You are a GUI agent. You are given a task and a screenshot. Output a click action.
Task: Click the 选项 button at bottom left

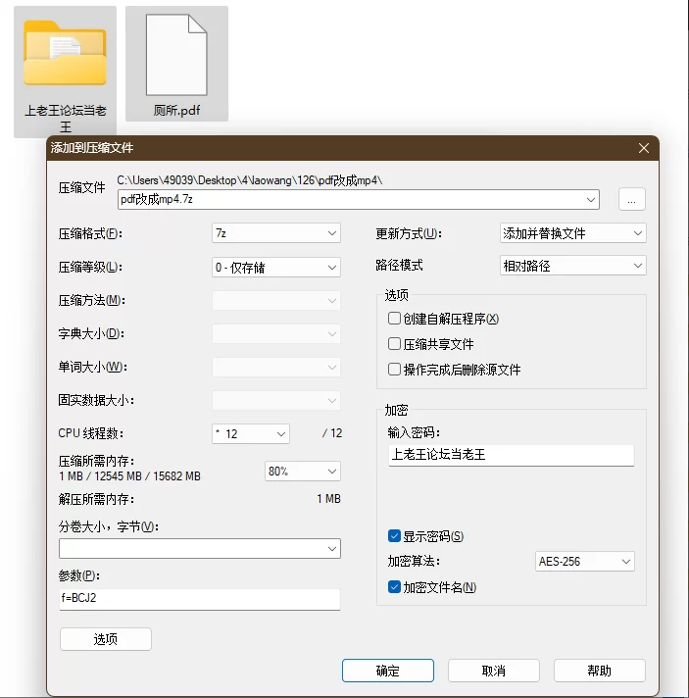pos(106,639)
